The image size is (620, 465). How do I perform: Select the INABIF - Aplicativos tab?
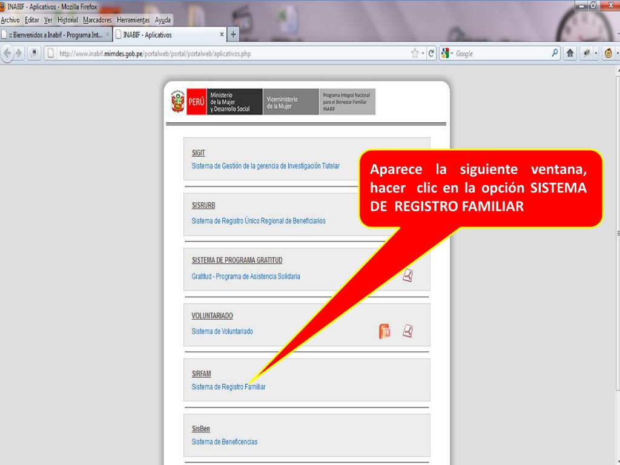170,35
